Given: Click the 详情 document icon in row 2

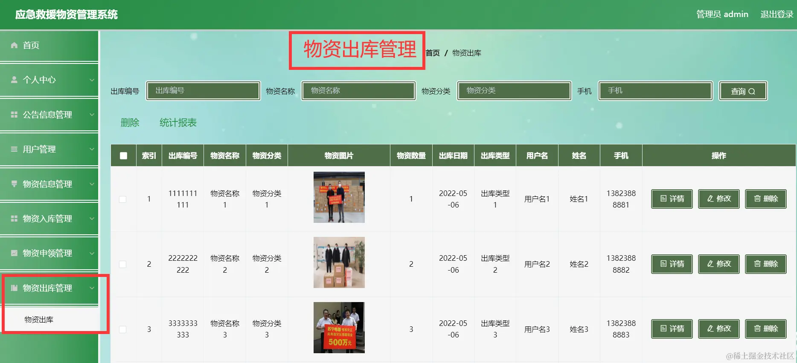Looking at the screenshot, I should tap(663, 264).
